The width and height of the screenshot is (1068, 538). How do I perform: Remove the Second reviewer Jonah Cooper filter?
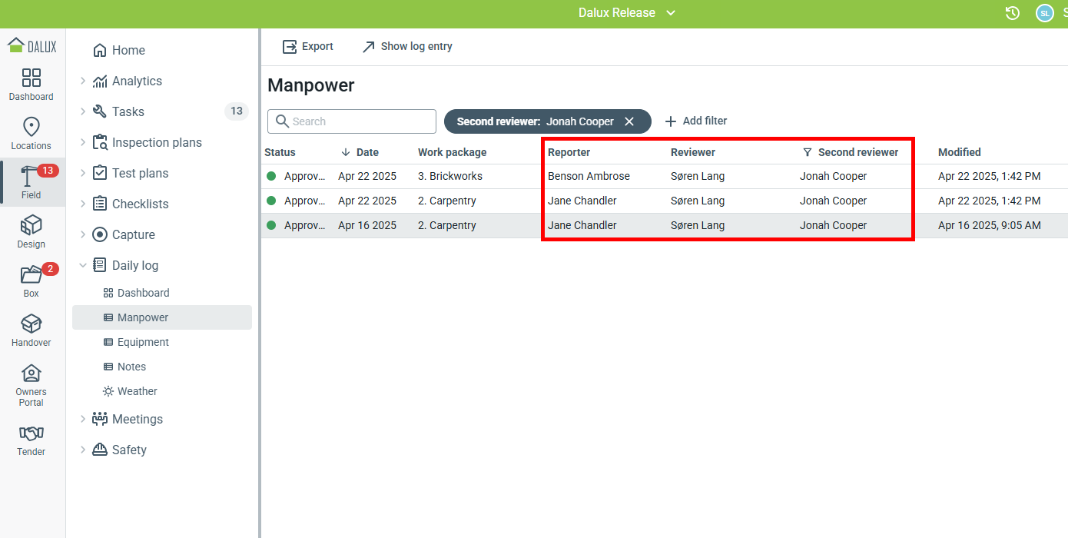coord(629,121)
